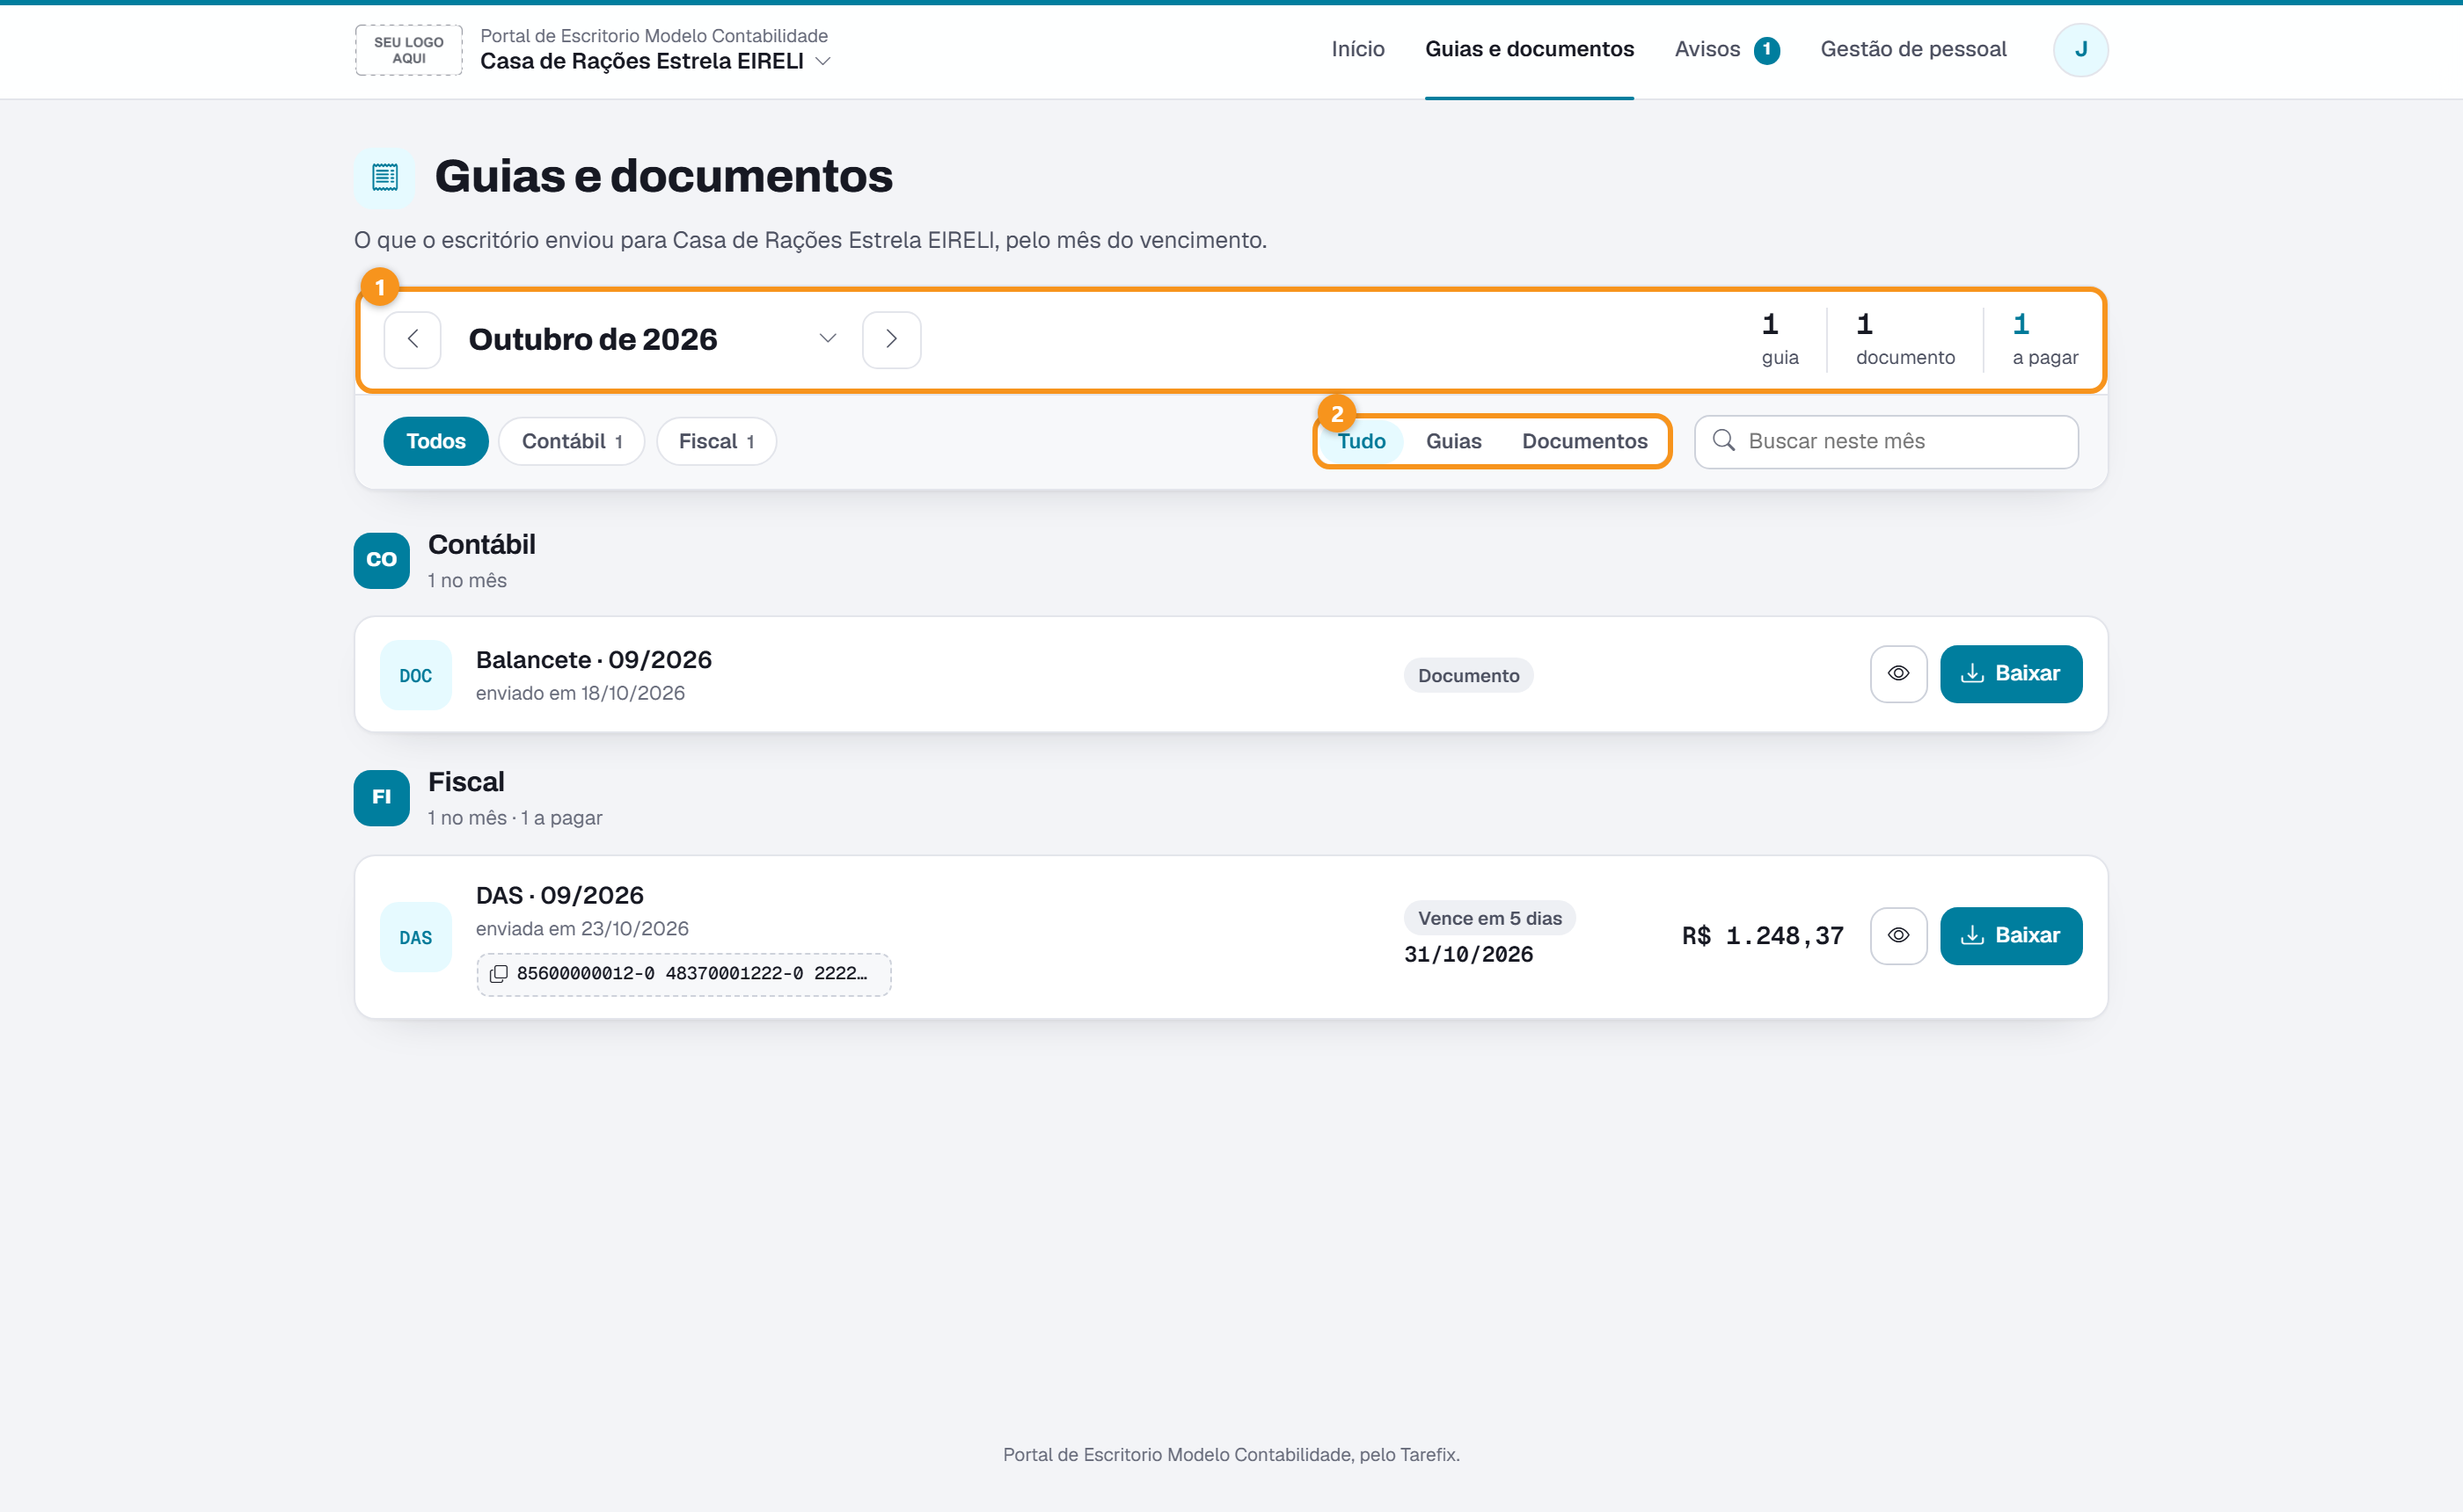Image resolution: width=2463 pixels, height=1512 pixels.
Task: Open the Início tab
Action: [x=1357, y=49]
